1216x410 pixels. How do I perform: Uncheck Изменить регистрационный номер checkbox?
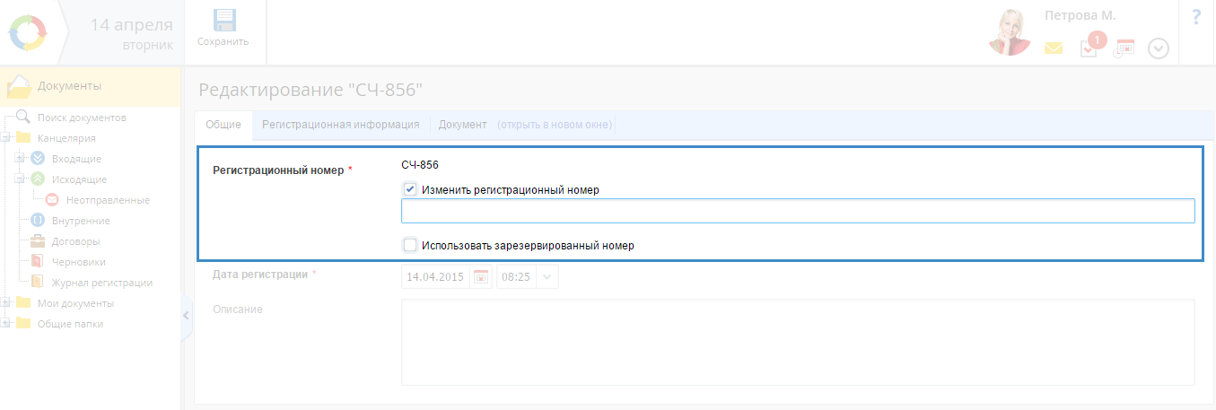[x=410, y=189]
